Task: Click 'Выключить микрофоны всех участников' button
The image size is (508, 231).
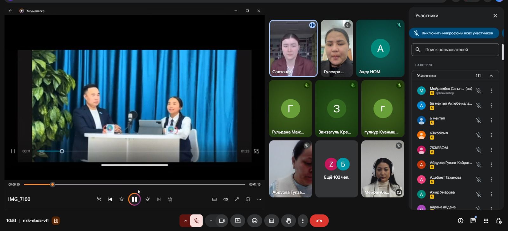Action: pos(454,33)
